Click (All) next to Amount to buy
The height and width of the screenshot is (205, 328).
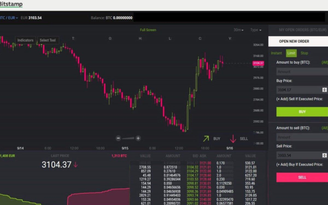click(x=324, y=62)
